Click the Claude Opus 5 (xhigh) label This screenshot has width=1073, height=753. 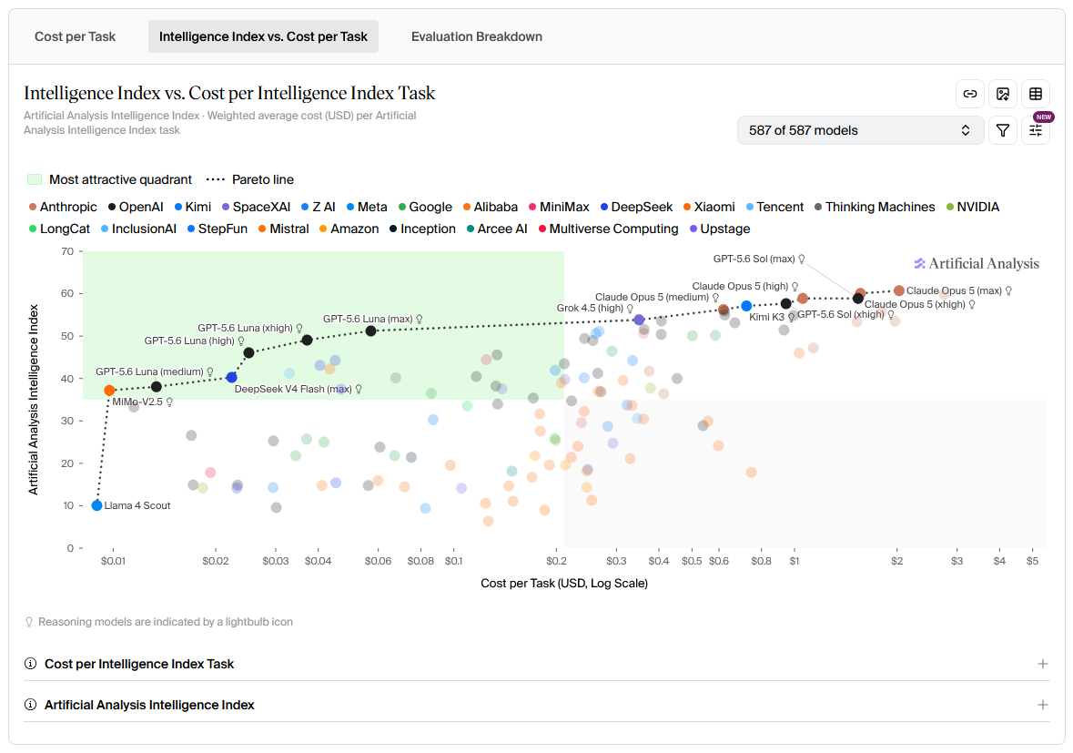click(915, 304)
